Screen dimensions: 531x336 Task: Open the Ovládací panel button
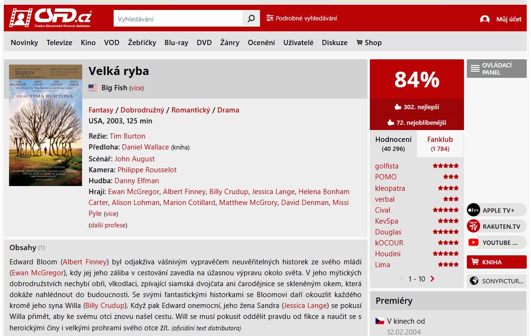click(x=496, y=69)
